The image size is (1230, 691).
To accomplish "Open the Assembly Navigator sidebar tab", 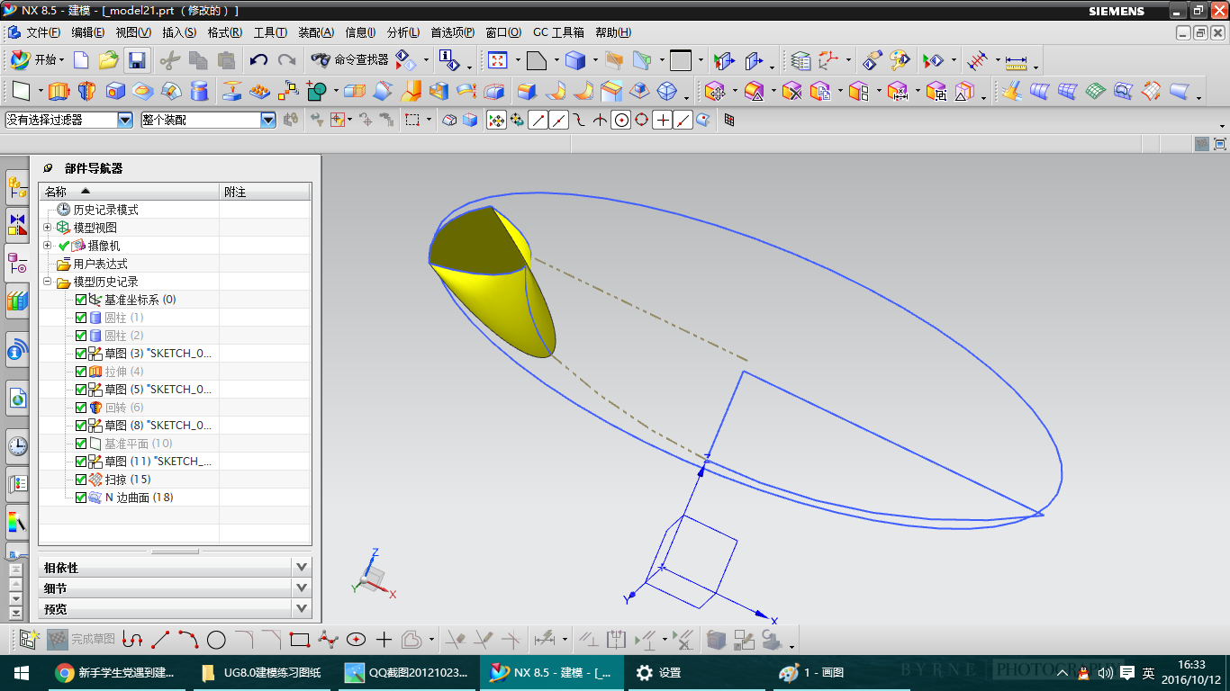I will (x=17, y=186).
